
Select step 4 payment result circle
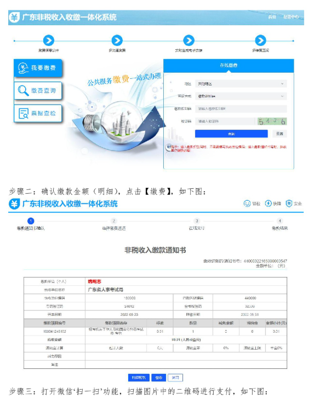coord(279,221)
